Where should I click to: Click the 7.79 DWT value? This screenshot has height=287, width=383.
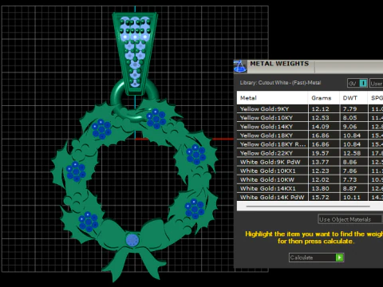pyautogui.click(x=349, y=109)
